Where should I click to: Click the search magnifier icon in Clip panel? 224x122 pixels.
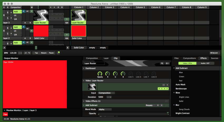tap(162, 63)
